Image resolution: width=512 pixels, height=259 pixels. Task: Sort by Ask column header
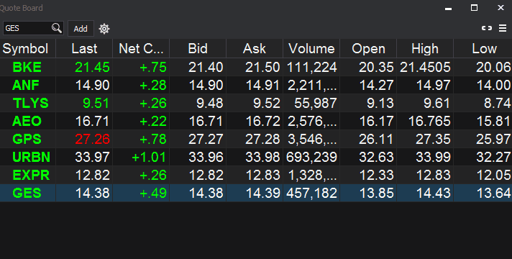255,49
